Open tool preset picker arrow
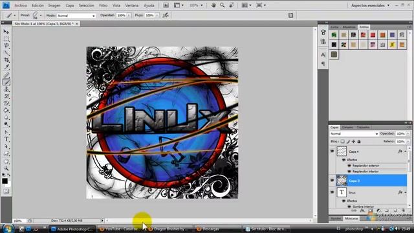Image resolution: width=414 pixels, height=233 pixels. pyautogui.click(x=15, y=16)
